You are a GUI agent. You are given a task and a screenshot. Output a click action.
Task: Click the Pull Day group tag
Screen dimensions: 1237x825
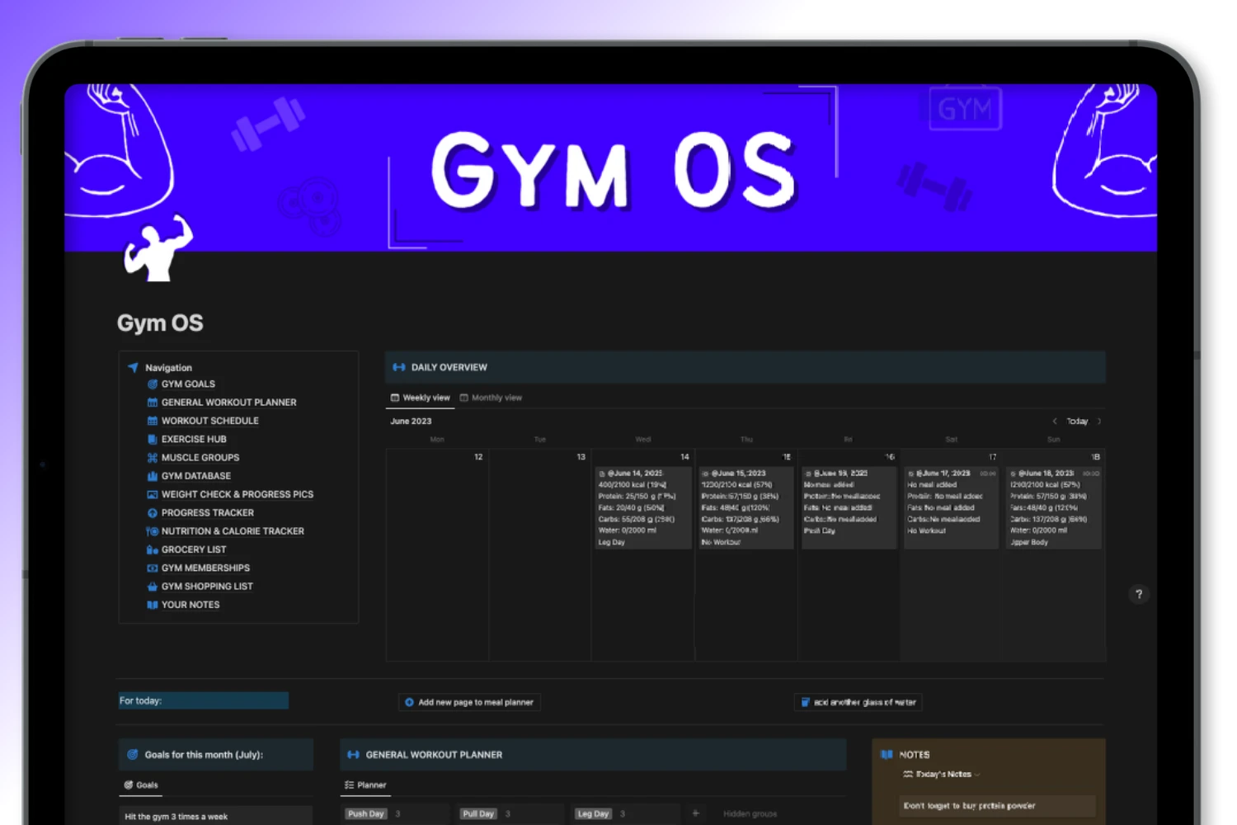(x=478, y=813)
